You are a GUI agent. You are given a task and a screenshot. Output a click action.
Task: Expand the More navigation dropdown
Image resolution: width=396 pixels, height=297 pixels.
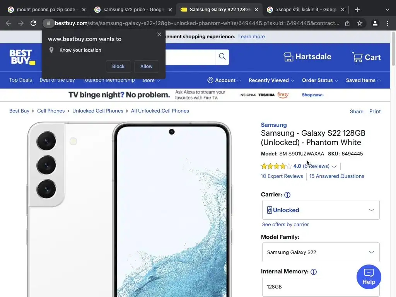(151, 80)
